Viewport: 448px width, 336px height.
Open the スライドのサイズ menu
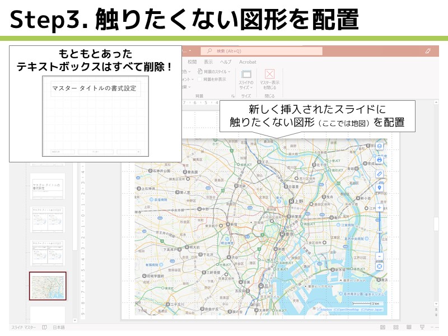pos(246,80)
